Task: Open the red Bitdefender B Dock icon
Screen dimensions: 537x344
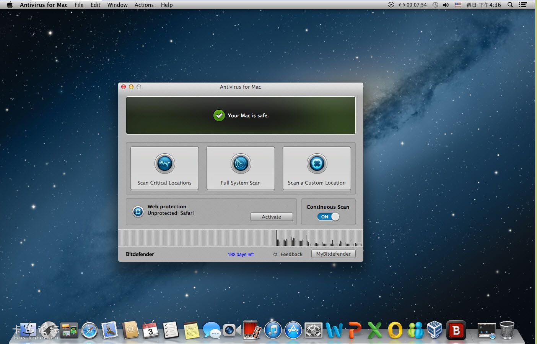Action: [456, 330]
